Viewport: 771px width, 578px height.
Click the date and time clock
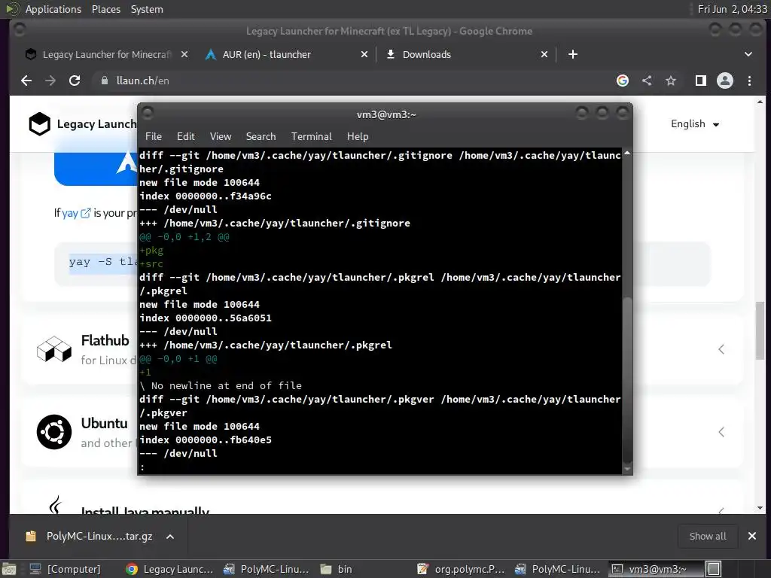pos(732,9)
